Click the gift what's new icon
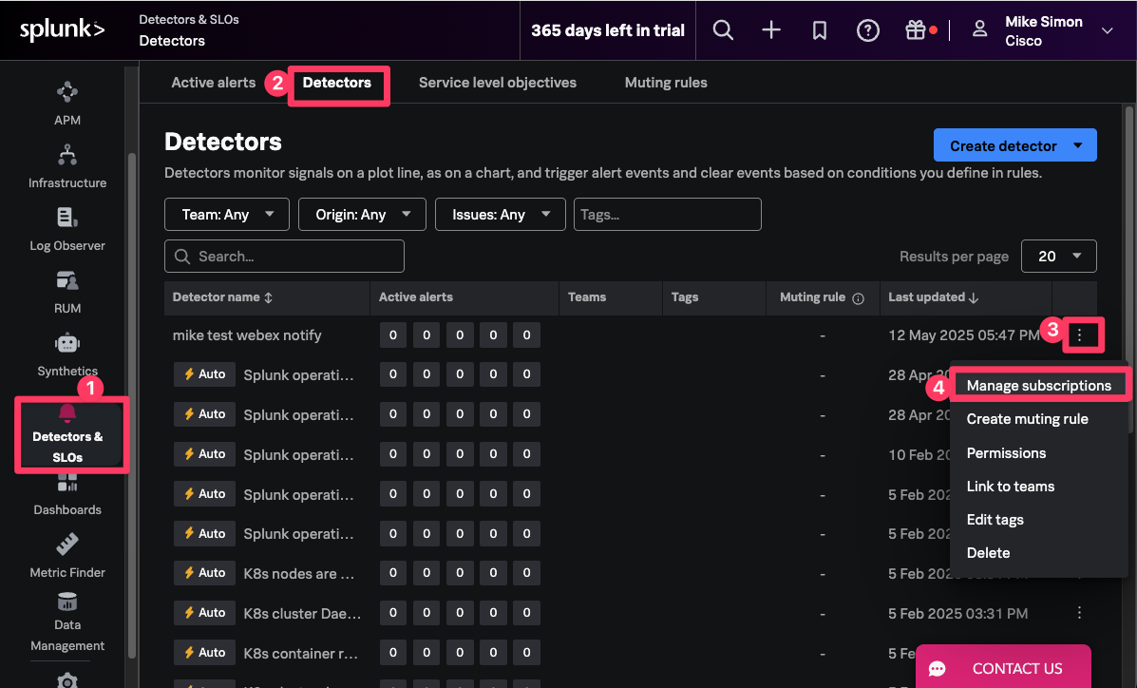 pos(916,30)
